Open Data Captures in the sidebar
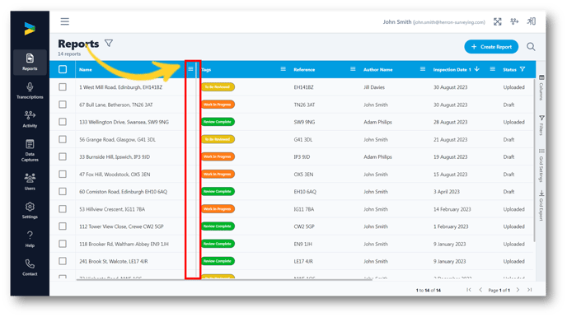The height and width of the screenshot is (317, 567). pyautogui.click(x=30, y=151)
